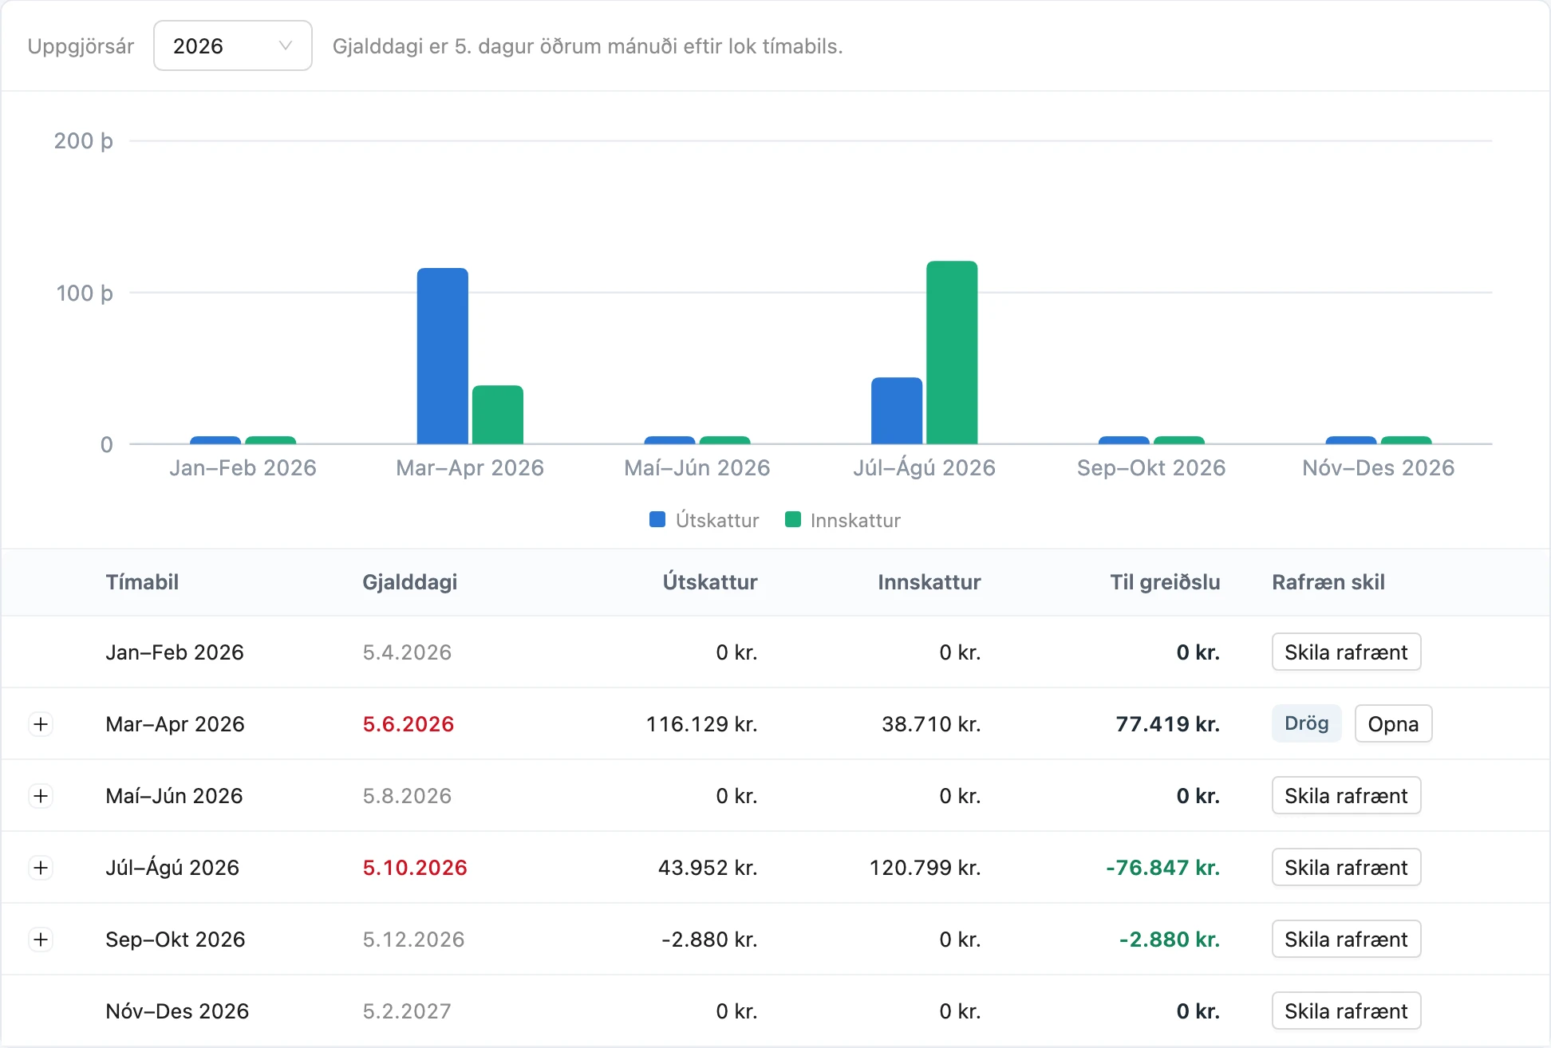This screenshot has width=1551, height=1048.
Task: Click the due date 5.2.2027
Action: 407,1011
